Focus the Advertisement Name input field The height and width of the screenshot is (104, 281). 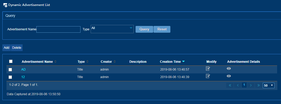coord(58,29)
